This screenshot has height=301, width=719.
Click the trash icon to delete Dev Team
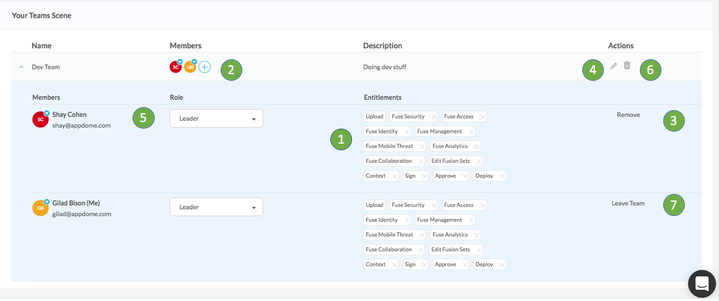coord(627,66)
